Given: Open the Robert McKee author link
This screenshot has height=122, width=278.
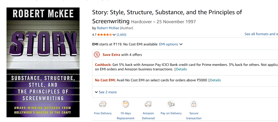Looking at the screenshot, I should (108, 28).
